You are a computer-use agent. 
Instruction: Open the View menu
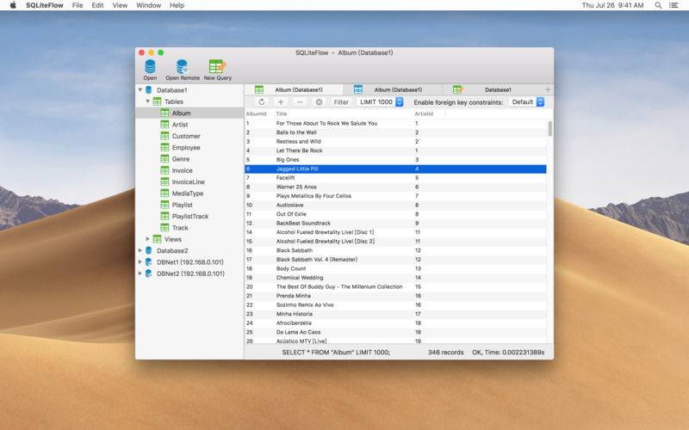pos(120,5)
